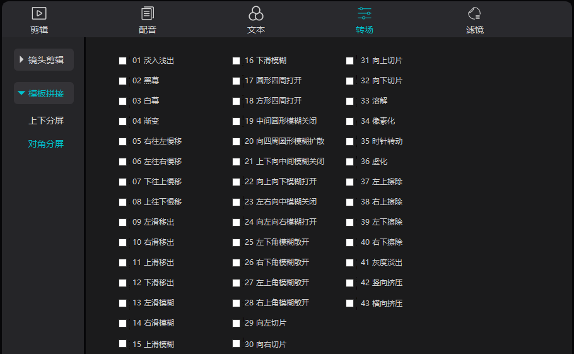Enable the 31 向上切片 checkbox
This screenshot has width=574, height=354.
click(349, 61)
